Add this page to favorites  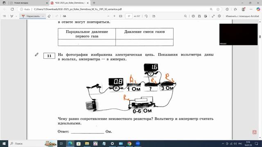click(x=218, y=9)
